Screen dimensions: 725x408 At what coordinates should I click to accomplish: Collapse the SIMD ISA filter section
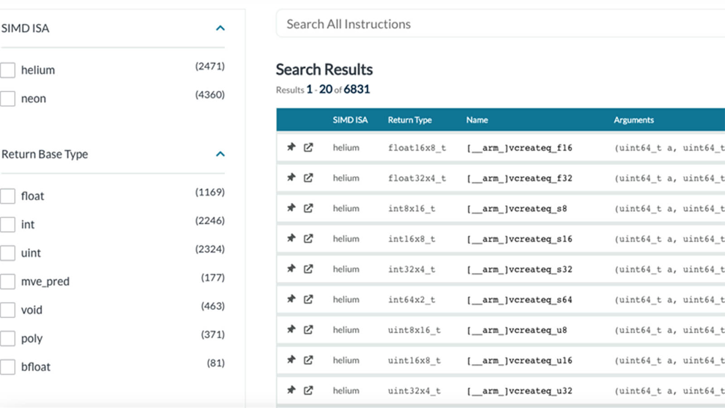(220, 28)
